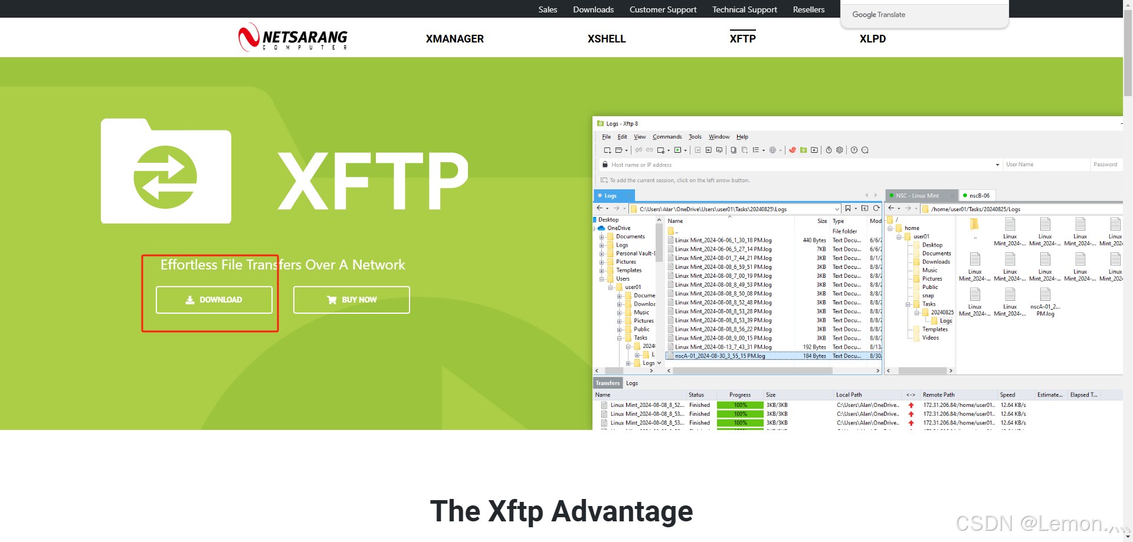Open the bookmark dropdown arrow in local pane
This screenshot has height=542, width=1133.
[x=856, y=209]
